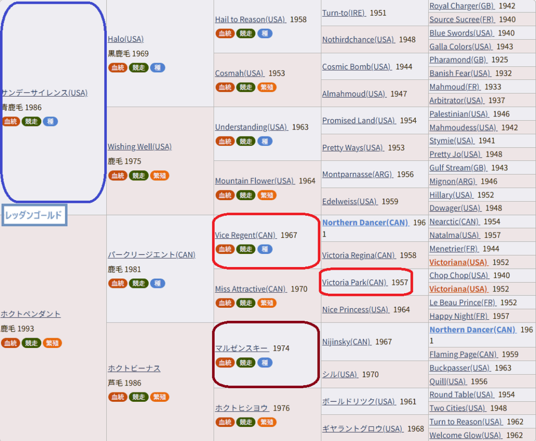536x441 pixels.
Task: Click the 種 badge under パークリージェント(CAN)
Action: [x=158, y=283]
